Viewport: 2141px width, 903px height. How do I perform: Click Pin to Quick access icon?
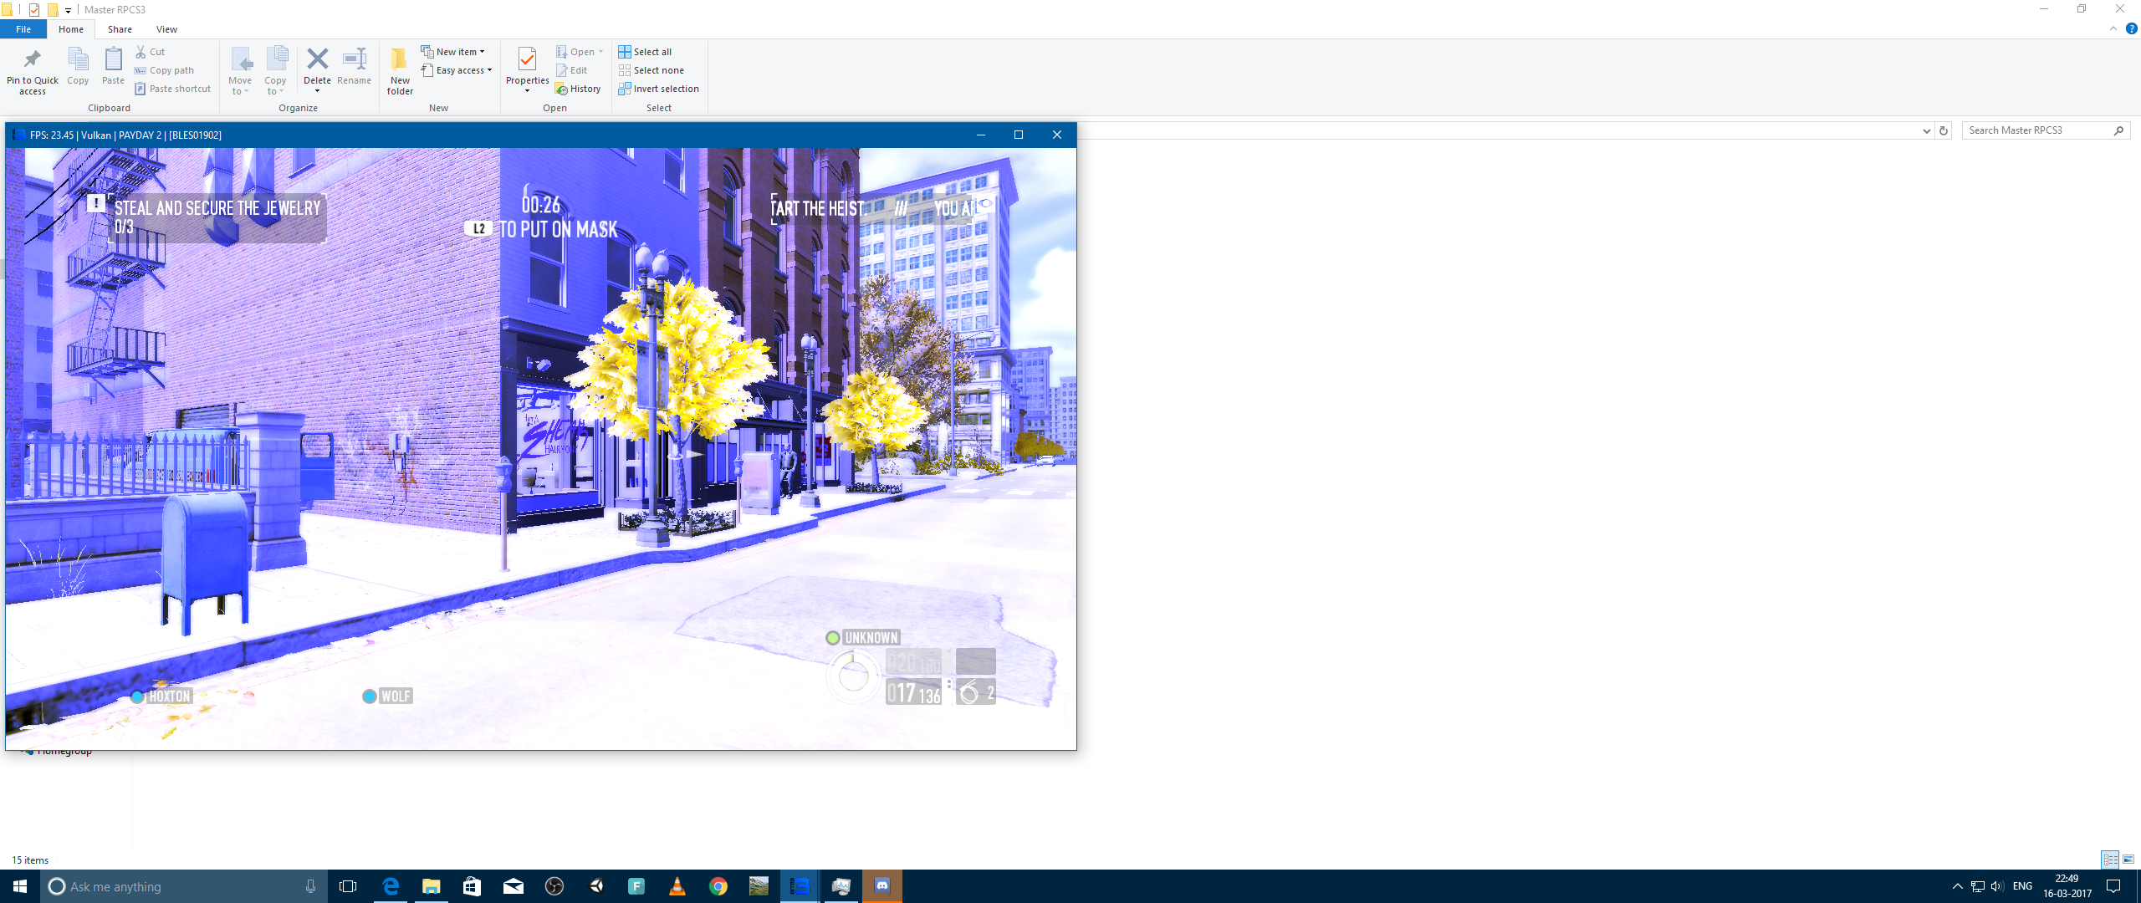coord(33,60)
